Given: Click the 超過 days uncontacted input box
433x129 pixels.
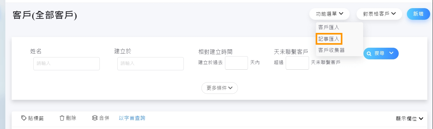Looking at the screenshot, I should coord(297,63).
